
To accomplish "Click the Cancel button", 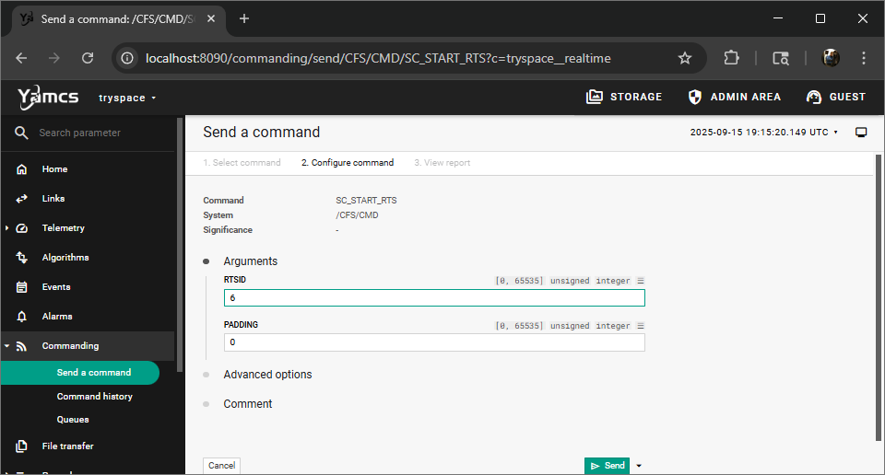I will [221, 466].
